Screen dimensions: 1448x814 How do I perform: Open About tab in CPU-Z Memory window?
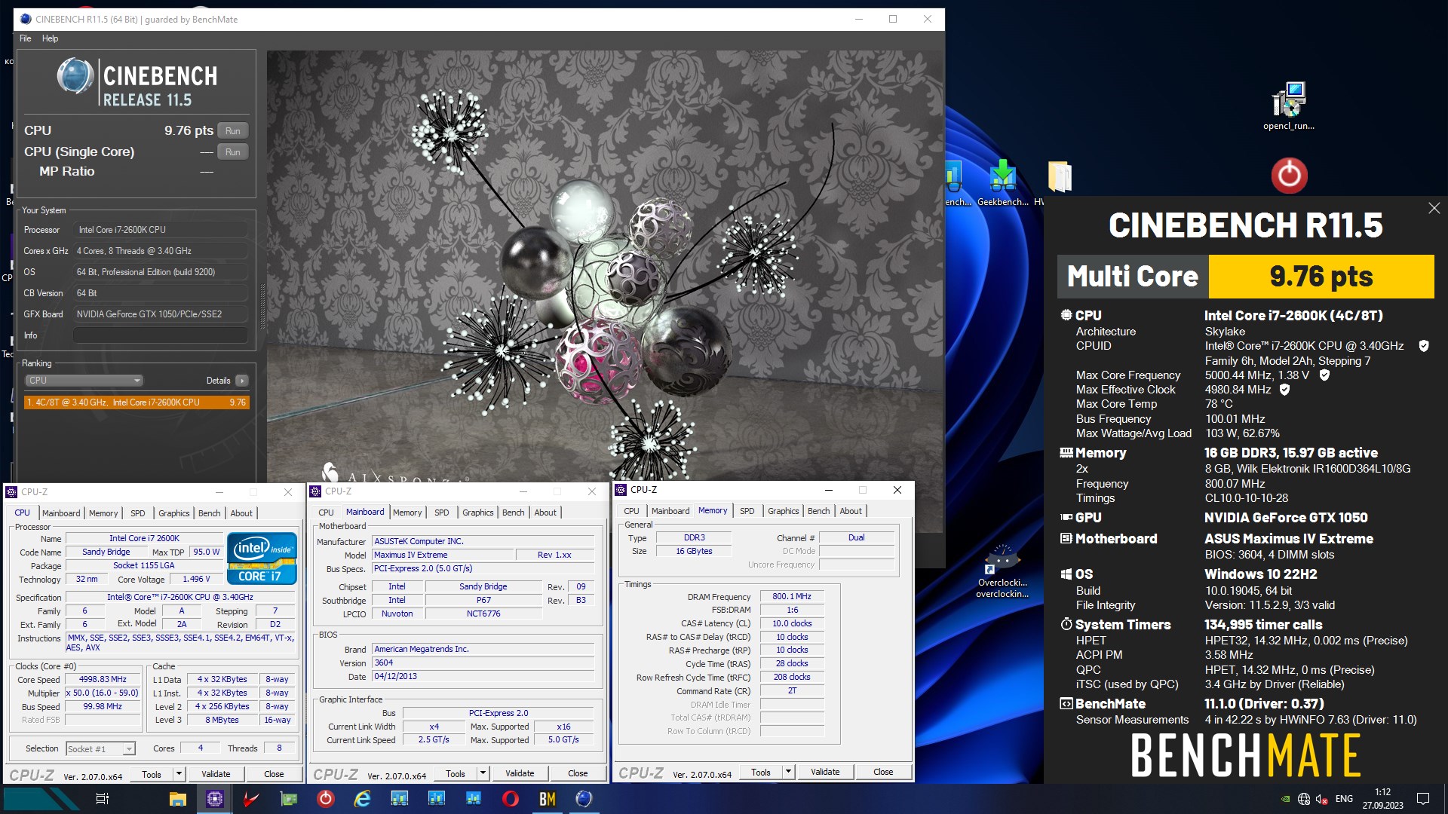[851, 511]
